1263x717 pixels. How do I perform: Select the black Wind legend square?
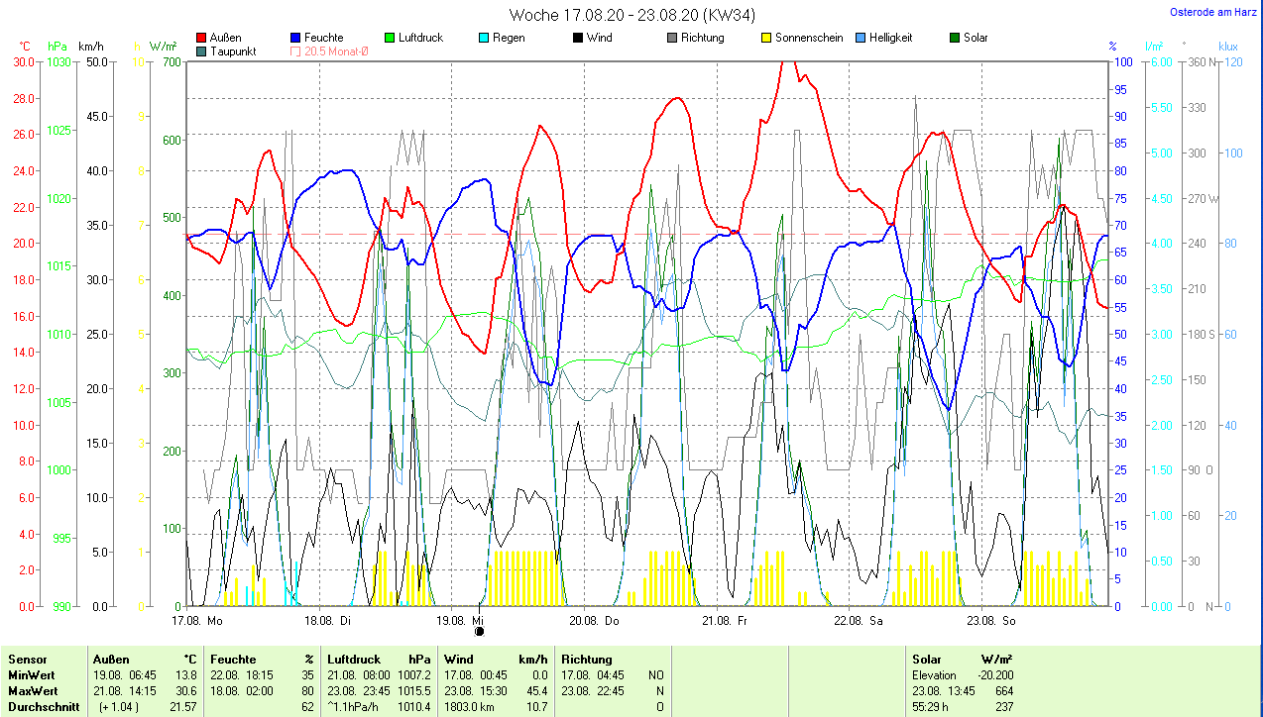click(577, 38)
